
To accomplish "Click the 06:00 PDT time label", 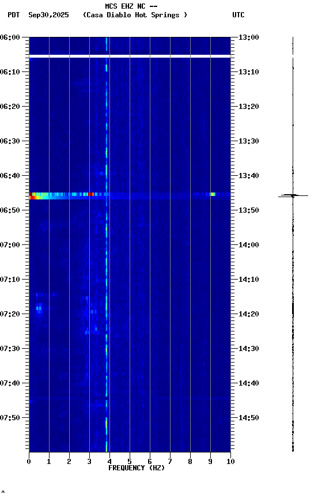I will [10, 37].
